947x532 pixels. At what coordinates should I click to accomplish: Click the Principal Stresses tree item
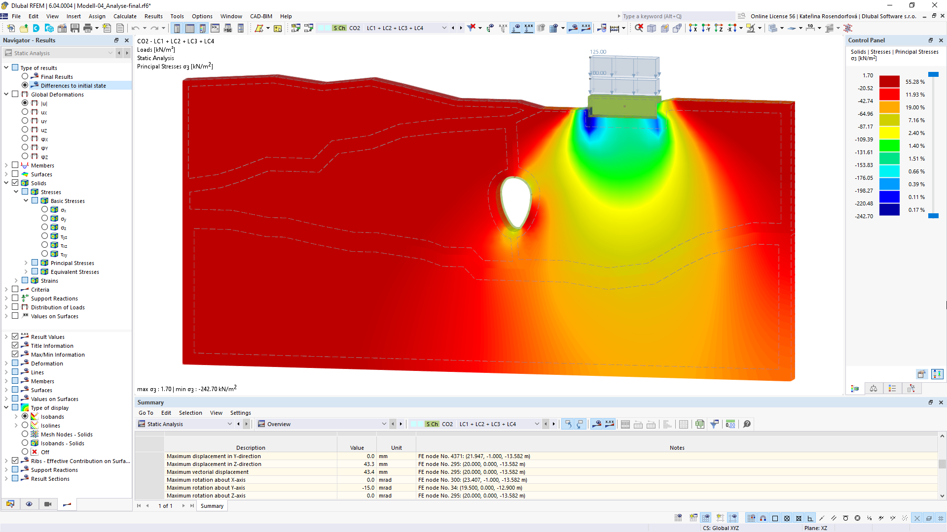[72, 263]
